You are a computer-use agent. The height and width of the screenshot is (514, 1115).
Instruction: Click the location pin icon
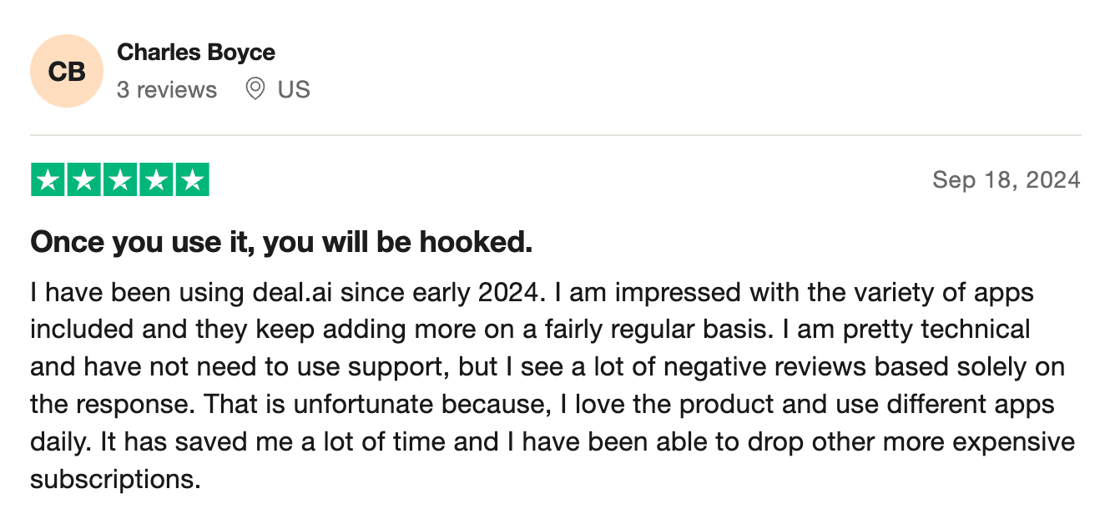tap(255, 89)
